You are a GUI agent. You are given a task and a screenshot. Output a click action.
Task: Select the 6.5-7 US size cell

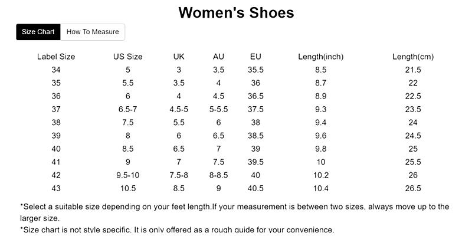coord(128,109)
